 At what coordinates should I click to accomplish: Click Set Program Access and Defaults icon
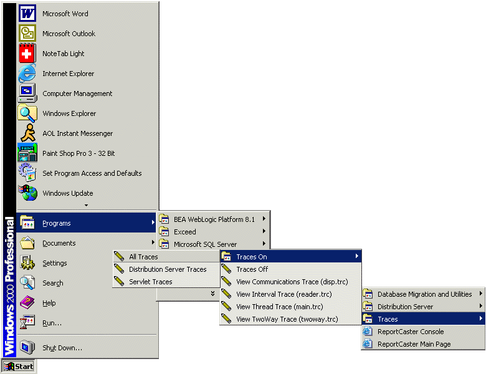click(27, 173)
